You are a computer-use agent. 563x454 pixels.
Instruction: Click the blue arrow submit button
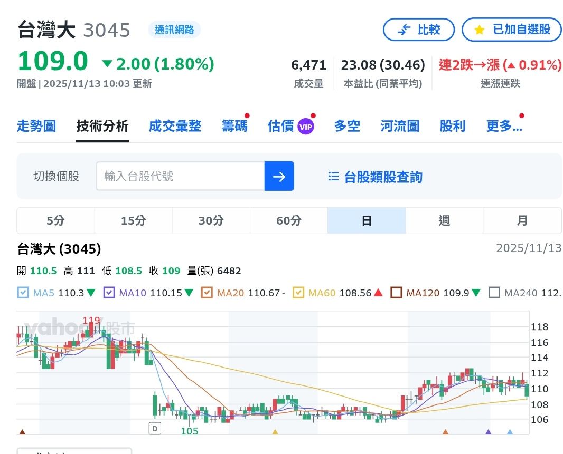pyautogui.click(x=279, y=176)
